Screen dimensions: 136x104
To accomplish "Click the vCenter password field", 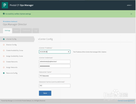I will pos(55,66).
